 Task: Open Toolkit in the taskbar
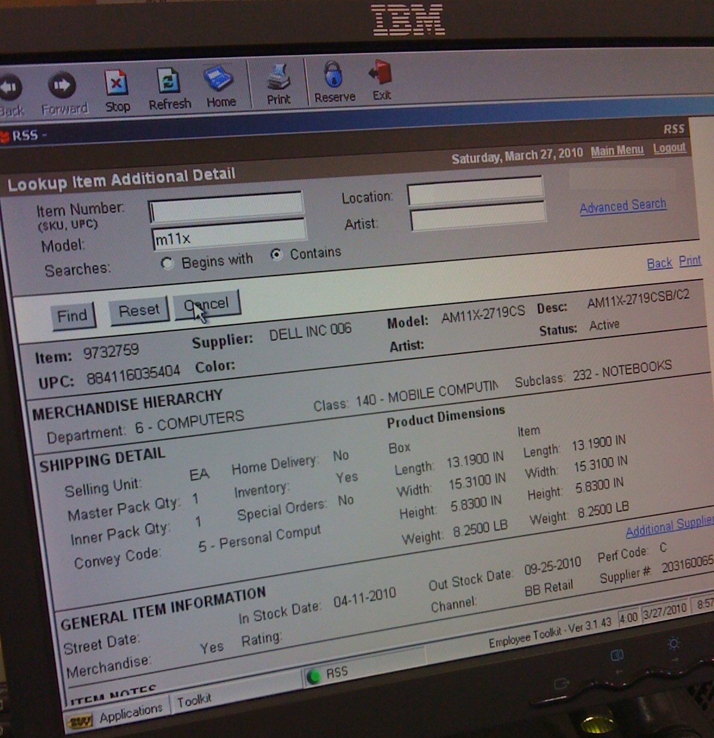194,700
